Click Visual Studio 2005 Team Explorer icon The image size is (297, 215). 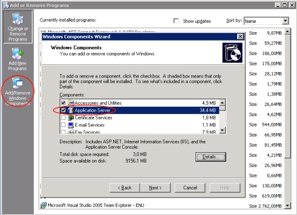(x=44, y=205)
